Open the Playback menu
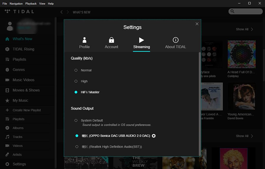 (x=31, y=4)
